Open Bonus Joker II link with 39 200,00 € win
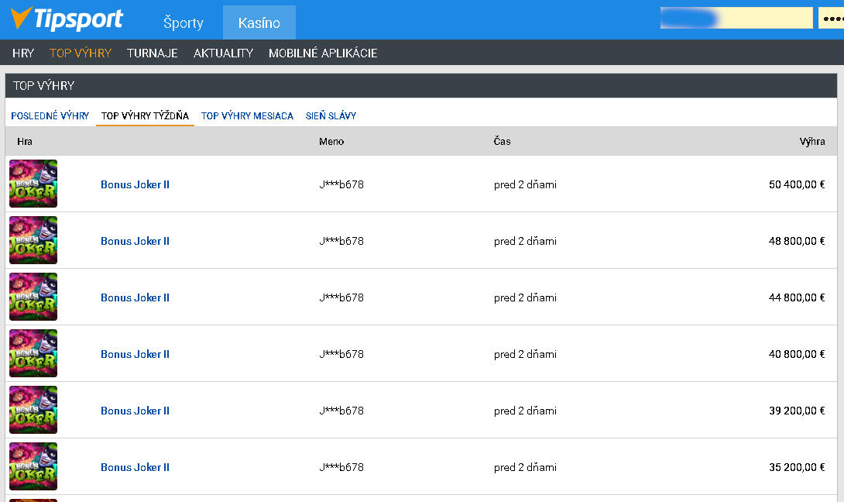 click(x=135, y=411)
